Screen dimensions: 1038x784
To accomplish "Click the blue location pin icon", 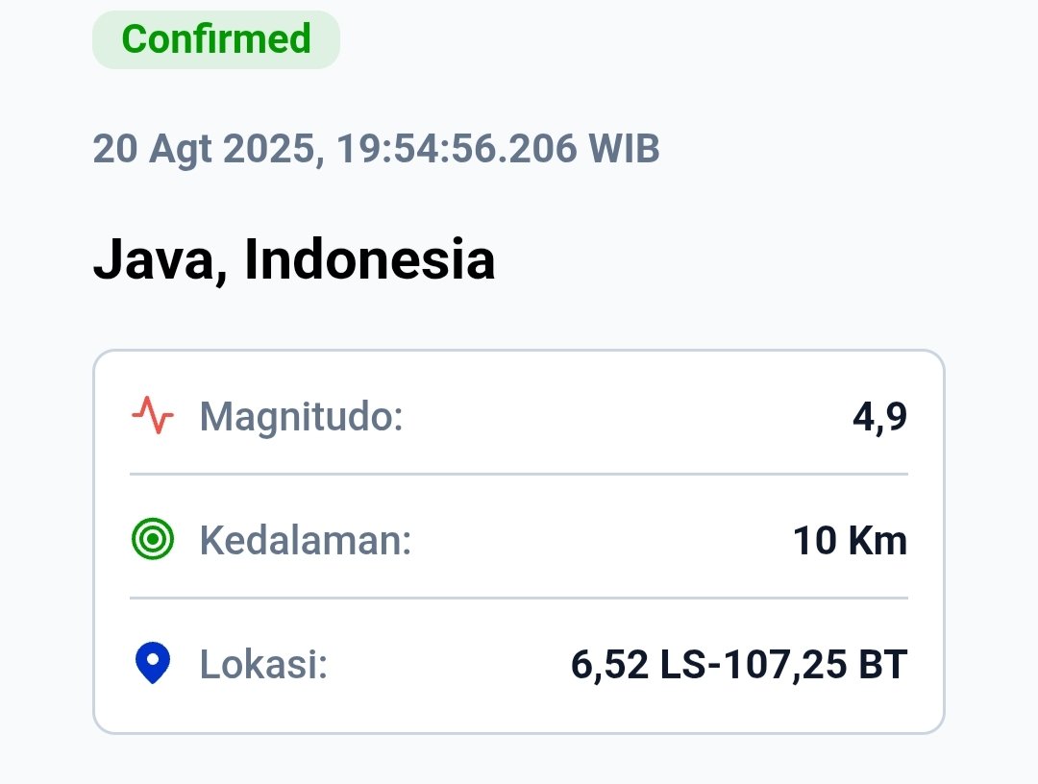I will click(x=153, y=663).
